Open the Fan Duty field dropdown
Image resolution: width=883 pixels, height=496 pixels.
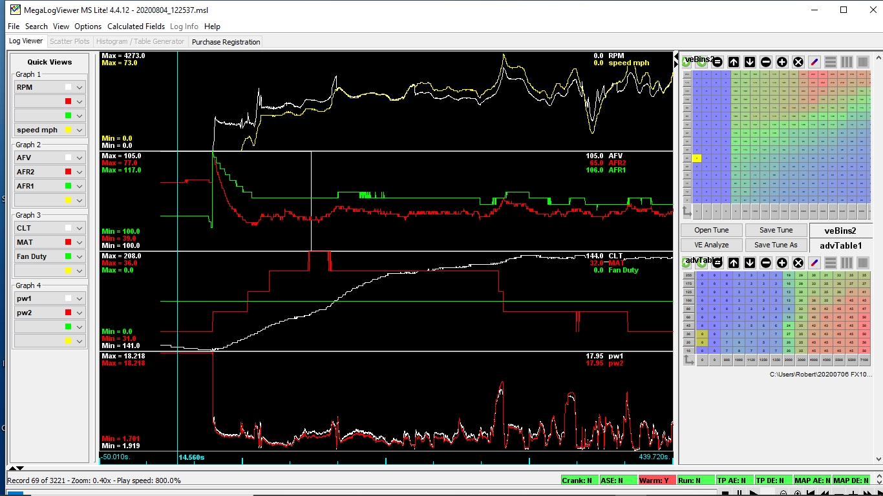click(80, 256)
